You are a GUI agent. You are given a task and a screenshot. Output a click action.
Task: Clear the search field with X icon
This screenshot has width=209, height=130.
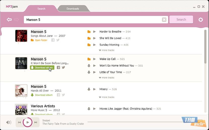click(x=164, y=20)
